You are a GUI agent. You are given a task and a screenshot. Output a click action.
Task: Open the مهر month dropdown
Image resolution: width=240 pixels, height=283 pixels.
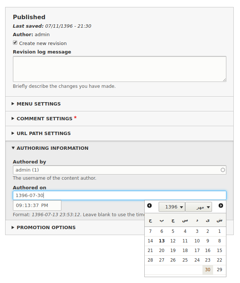click(x=199, y=207)
